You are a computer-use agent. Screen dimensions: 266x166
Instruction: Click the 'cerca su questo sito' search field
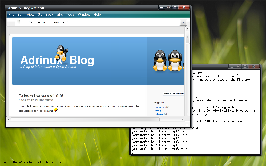[174, 94]
